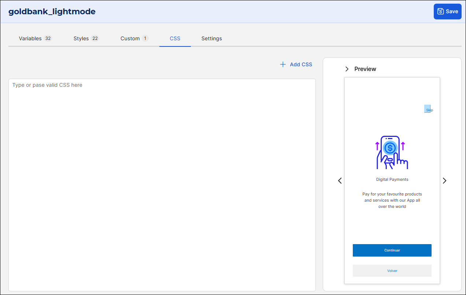Open the Add CSS link
The width and height of the screenshot is (466, 295).
pos(301,64)
